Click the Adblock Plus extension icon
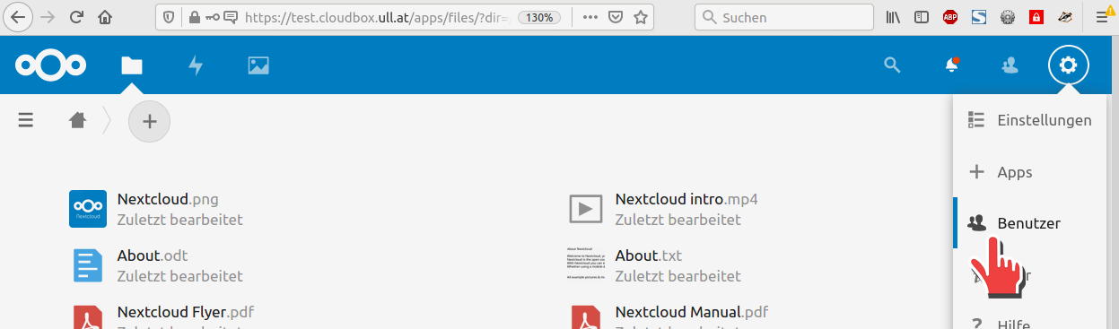This screenshot has width=1119, height=329. tap(950, 17)
